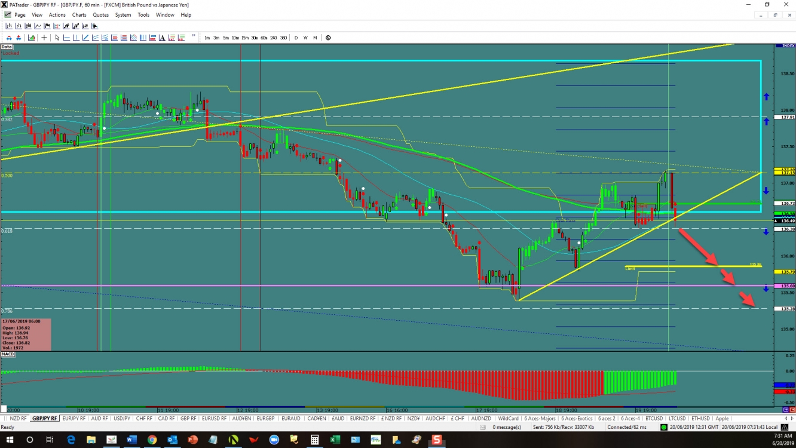796x448 pixels.
Task: Switch to the 6 Aces-Majors tab
Action: click(x=540, y=419)
